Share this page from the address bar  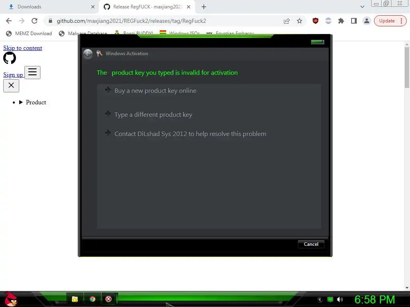point(287,21)
